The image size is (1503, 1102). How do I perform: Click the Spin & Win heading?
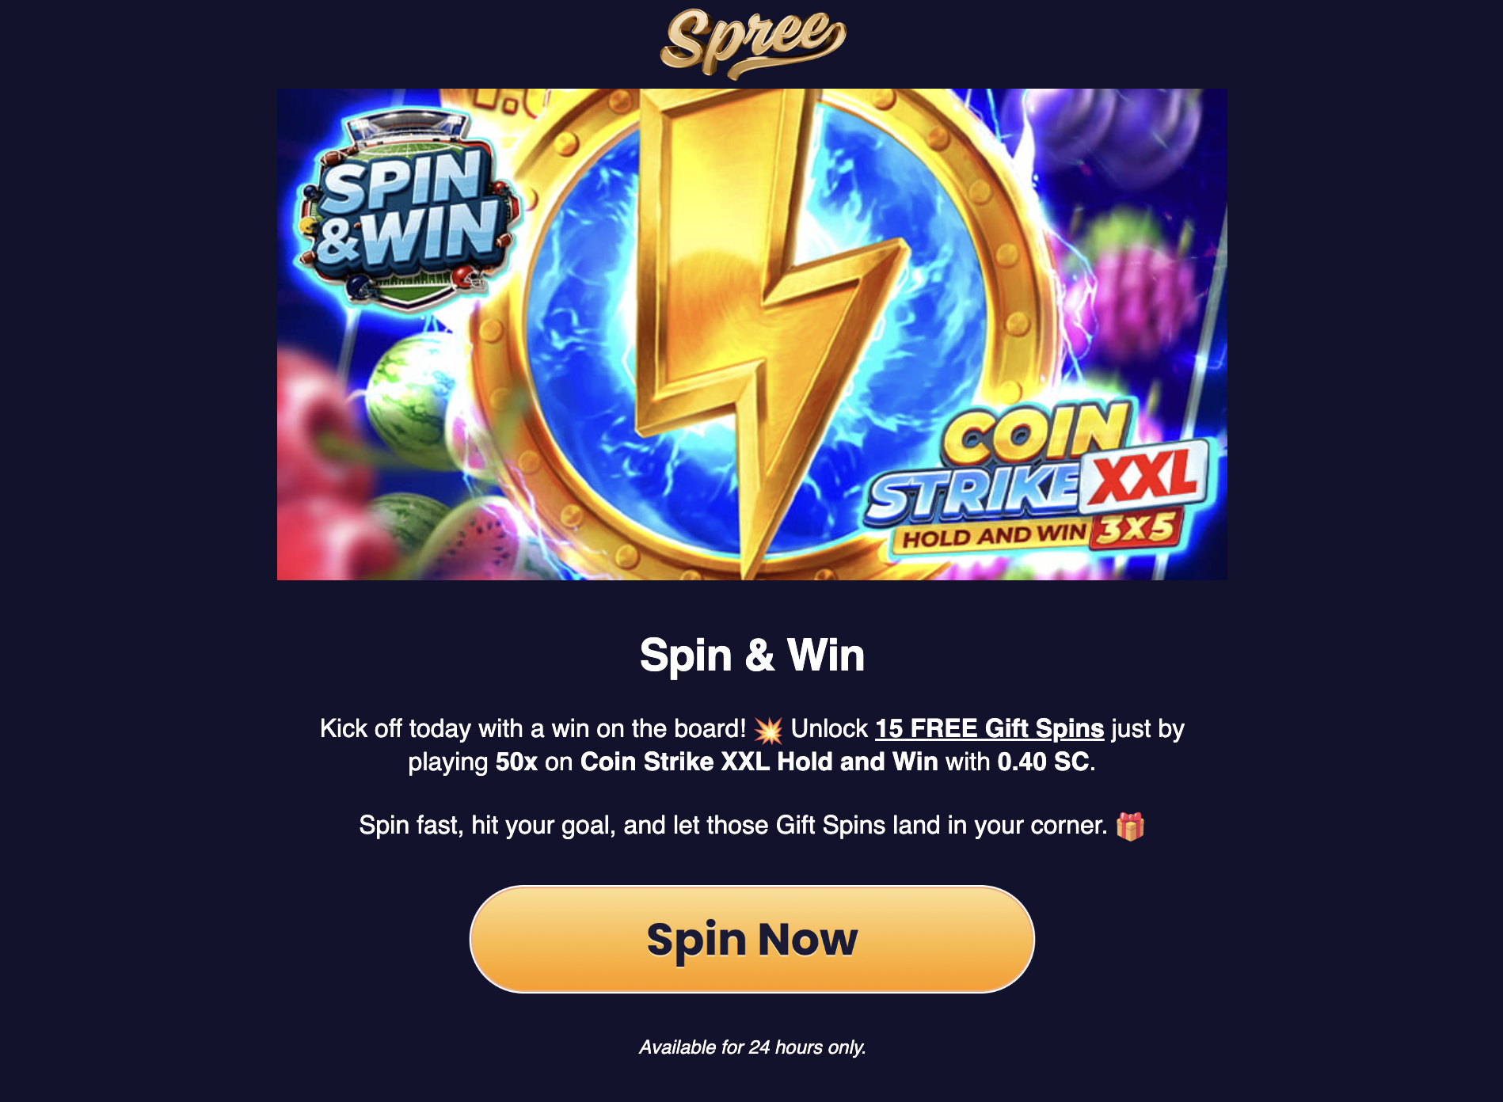(752, 655)
